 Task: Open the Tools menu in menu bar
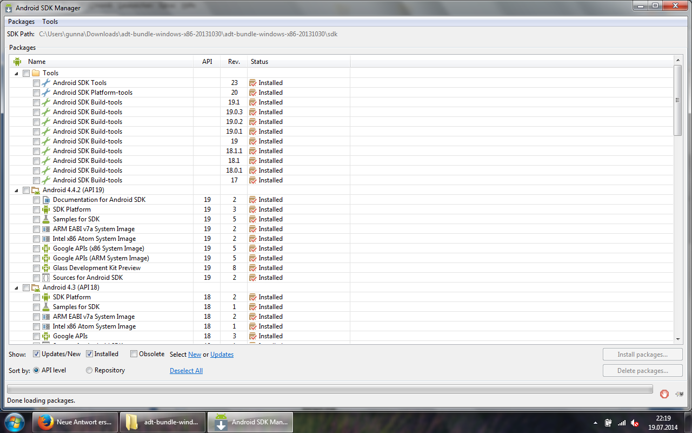tap(50, 22)
